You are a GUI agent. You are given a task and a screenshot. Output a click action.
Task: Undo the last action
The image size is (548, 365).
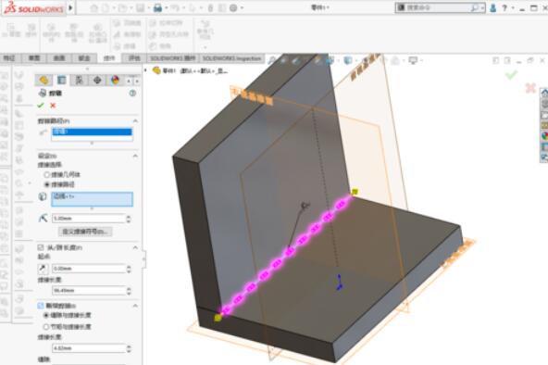175,7
